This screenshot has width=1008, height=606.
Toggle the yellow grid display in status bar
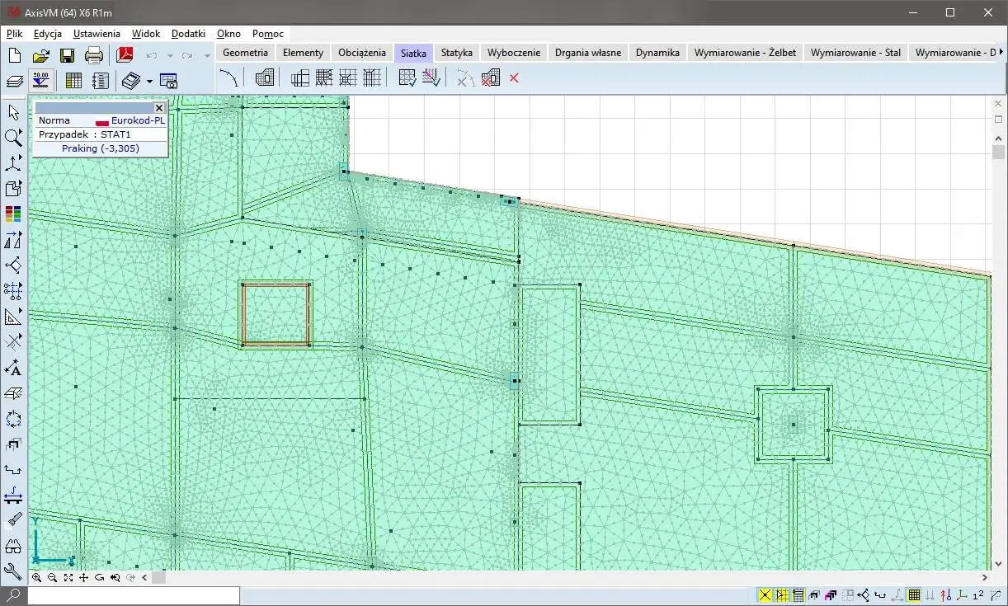click(x=914, y=595)
